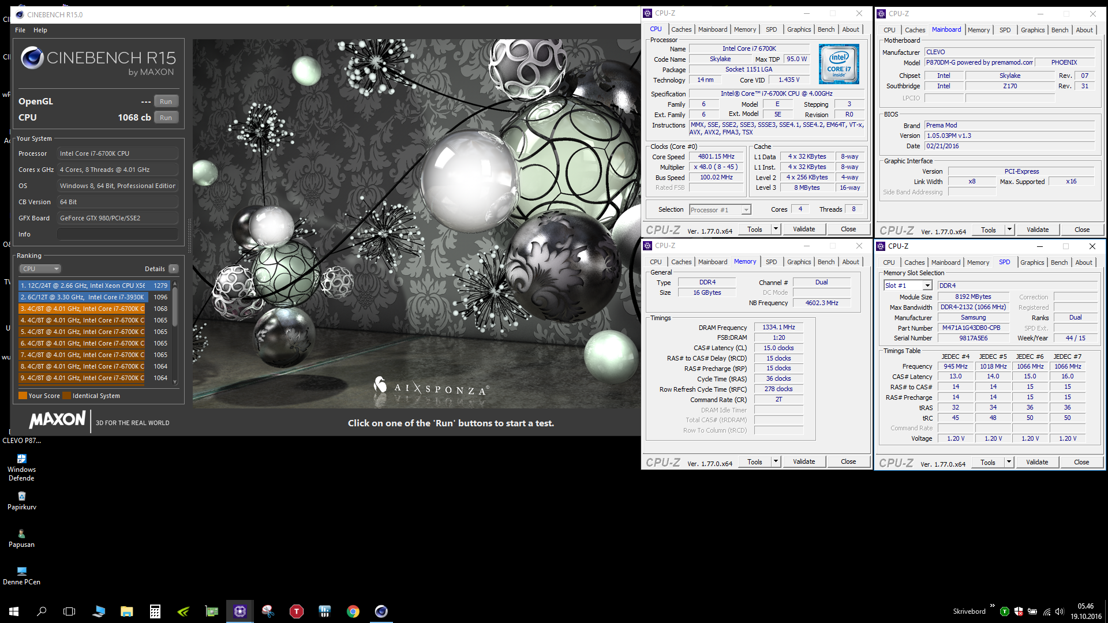Open SPD tab in Memory window
1108x623 pixels.
coord(771,262)
